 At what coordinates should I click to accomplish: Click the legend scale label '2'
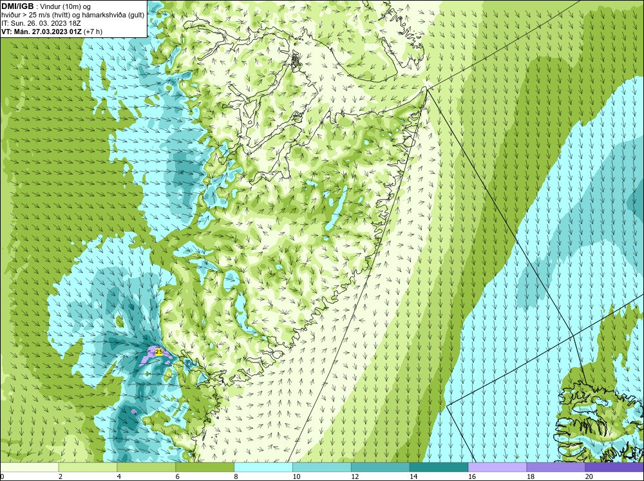pos(61,476)
